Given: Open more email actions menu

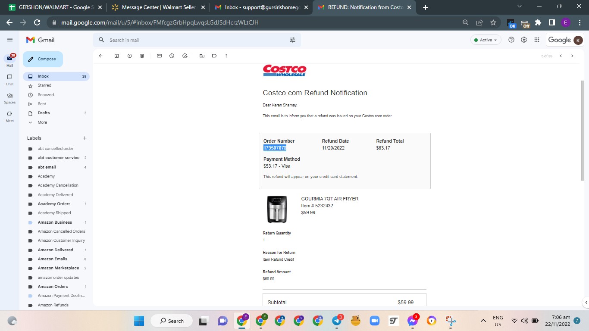Looking at the screenshot, I should [x=226, y=56].
